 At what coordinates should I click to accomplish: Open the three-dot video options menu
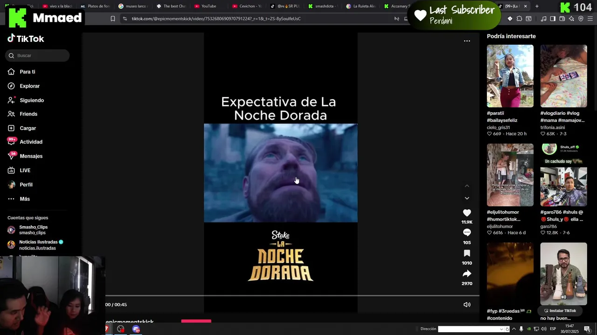click(467, 41)
